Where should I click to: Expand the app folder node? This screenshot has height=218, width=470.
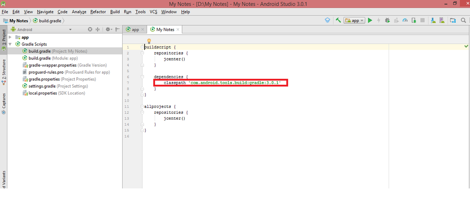click(x=10, y=37)
